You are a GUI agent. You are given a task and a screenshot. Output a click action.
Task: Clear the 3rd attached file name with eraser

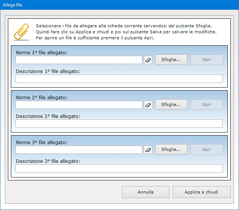[x=148, y=150]
